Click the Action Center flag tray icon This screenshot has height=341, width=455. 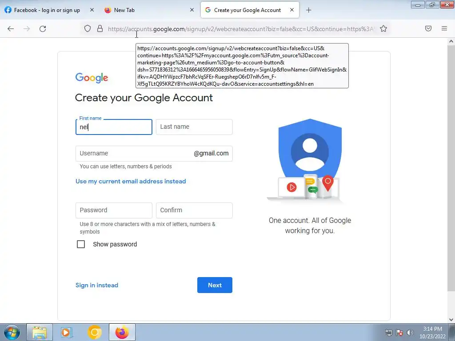point(399,333)
